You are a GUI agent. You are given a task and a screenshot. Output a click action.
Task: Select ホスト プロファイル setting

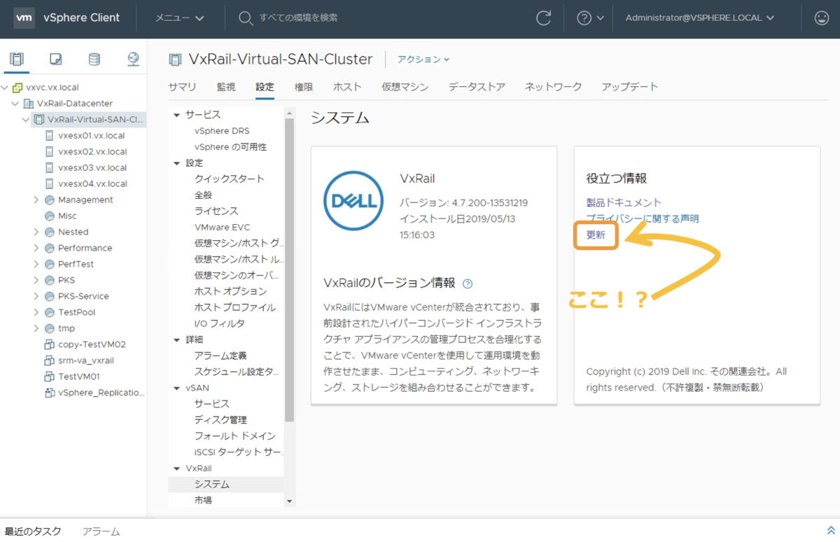click(235, 307)
